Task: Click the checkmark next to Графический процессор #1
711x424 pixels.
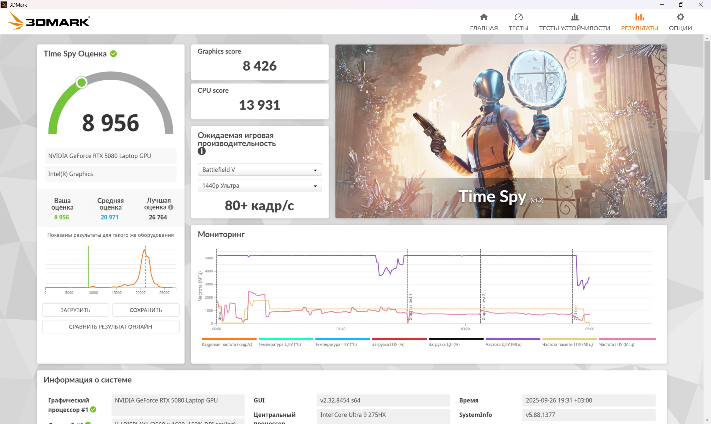Action: 93,409
